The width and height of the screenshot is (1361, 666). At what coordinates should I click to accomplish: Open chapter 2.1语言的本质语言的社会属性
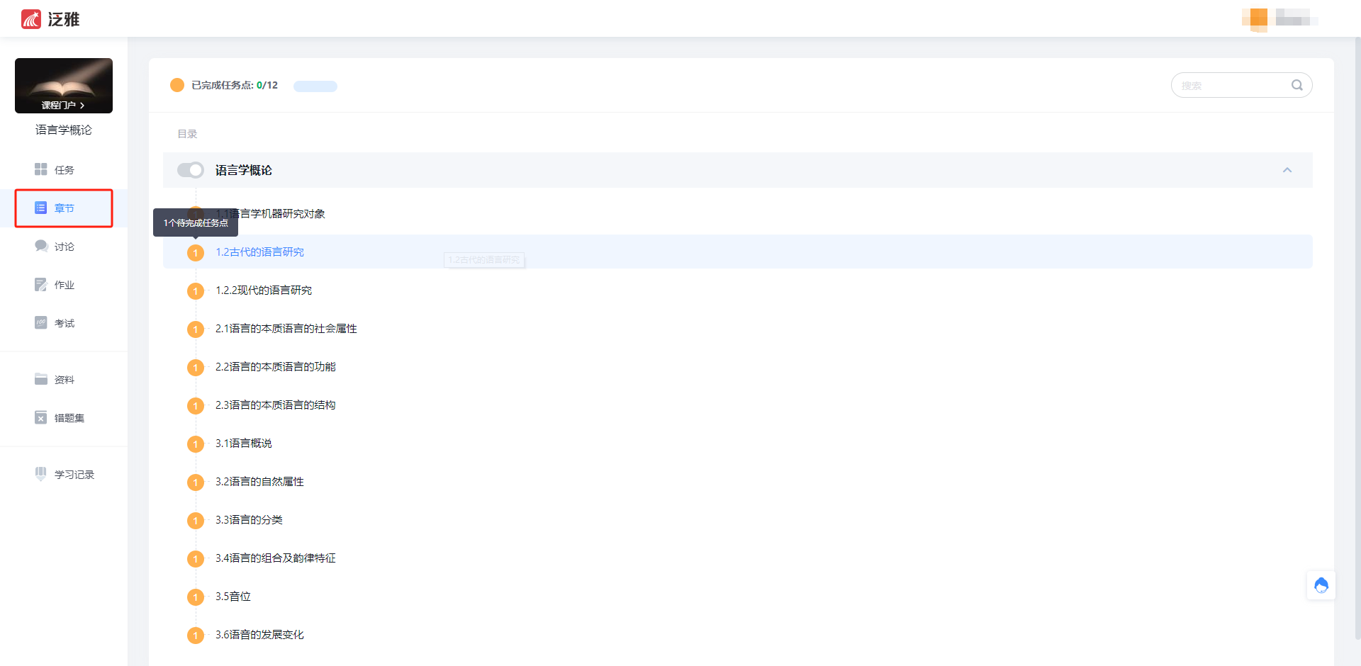pos(286,328)
